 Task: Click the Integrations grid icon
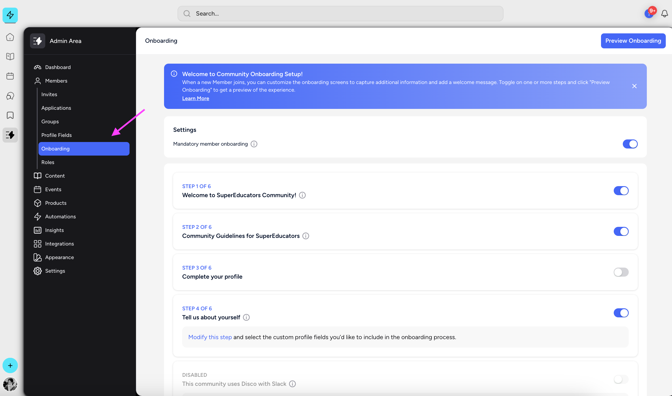(x=38, y=244)
